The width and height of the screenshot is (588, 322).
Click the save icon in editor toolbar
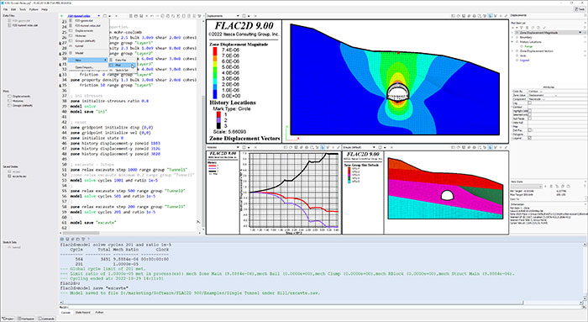[x=141, y=16]
